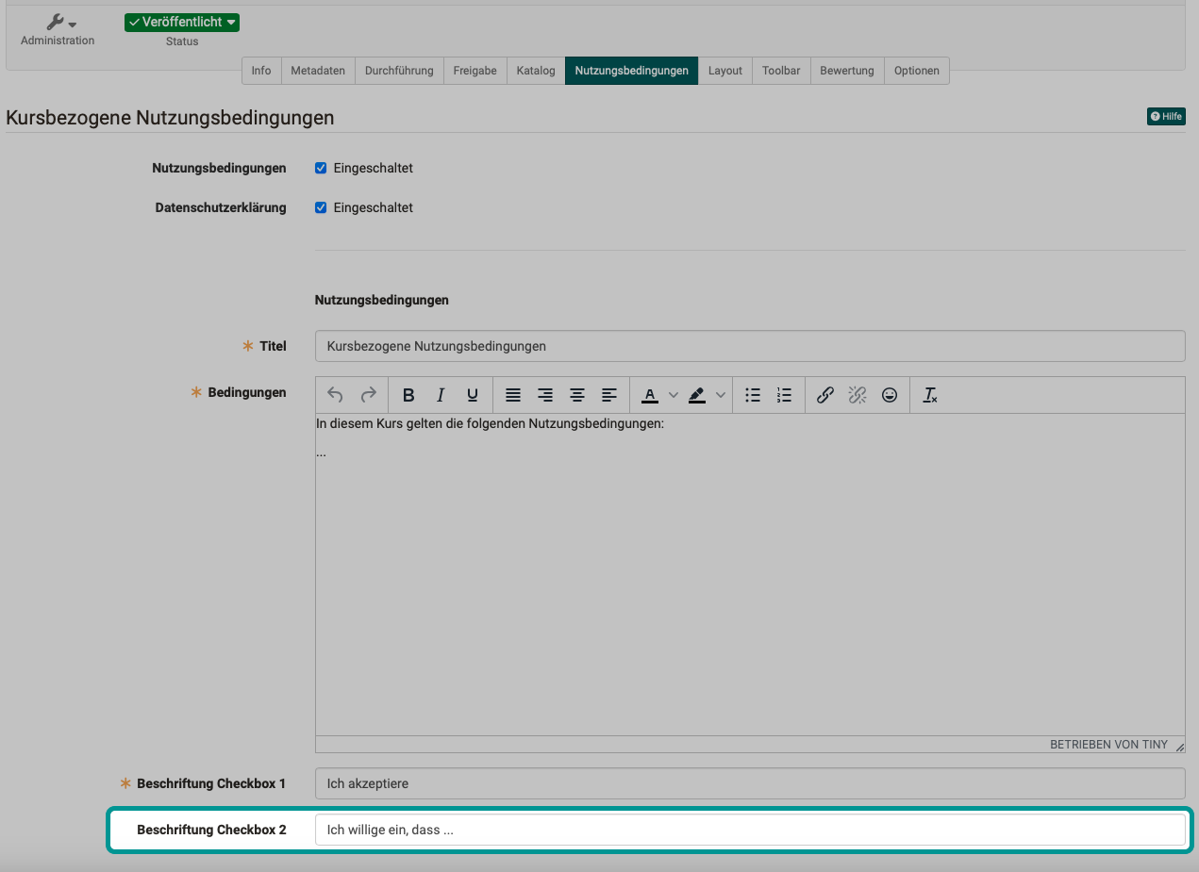Image resolution: width=1199 pixels, height=872 pixels.
Task: Open the emoji picker icon
Action: coord(889,395)
